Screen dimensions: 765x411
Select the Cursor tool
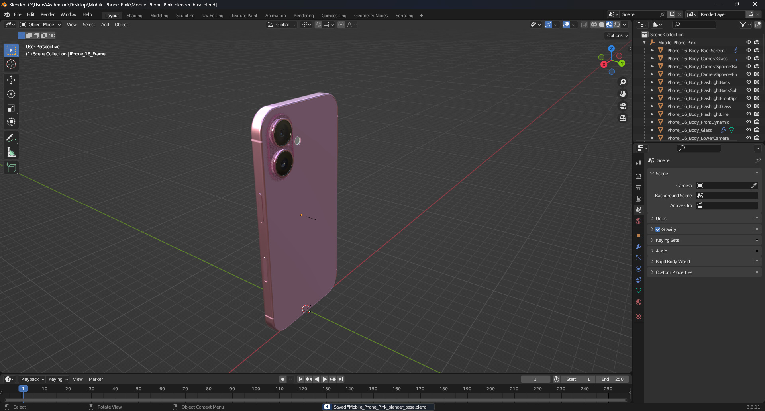(11, 64)
